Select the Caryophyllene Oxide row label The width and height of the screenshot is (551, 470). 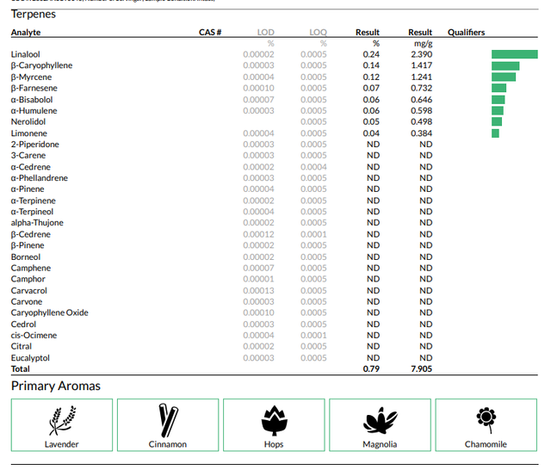click(50, 312)
